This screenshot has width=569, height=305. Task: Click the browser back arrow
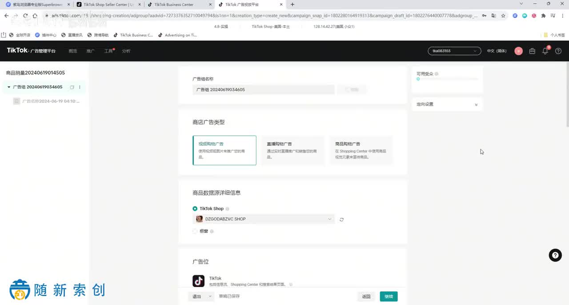pos(6,16)
